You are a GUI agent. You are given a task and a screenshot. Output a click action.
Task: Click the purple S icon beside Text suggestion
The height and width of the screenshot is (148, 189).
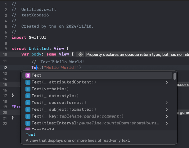pyautogui.click(x=28, y=75)
